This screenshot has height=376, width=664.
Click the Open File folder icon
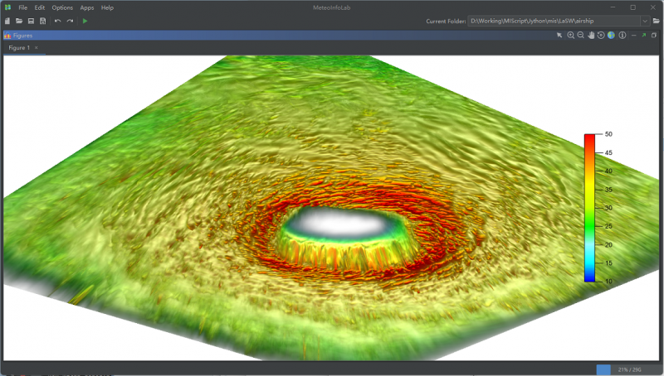pyautogui.click(x=19, y=21)
